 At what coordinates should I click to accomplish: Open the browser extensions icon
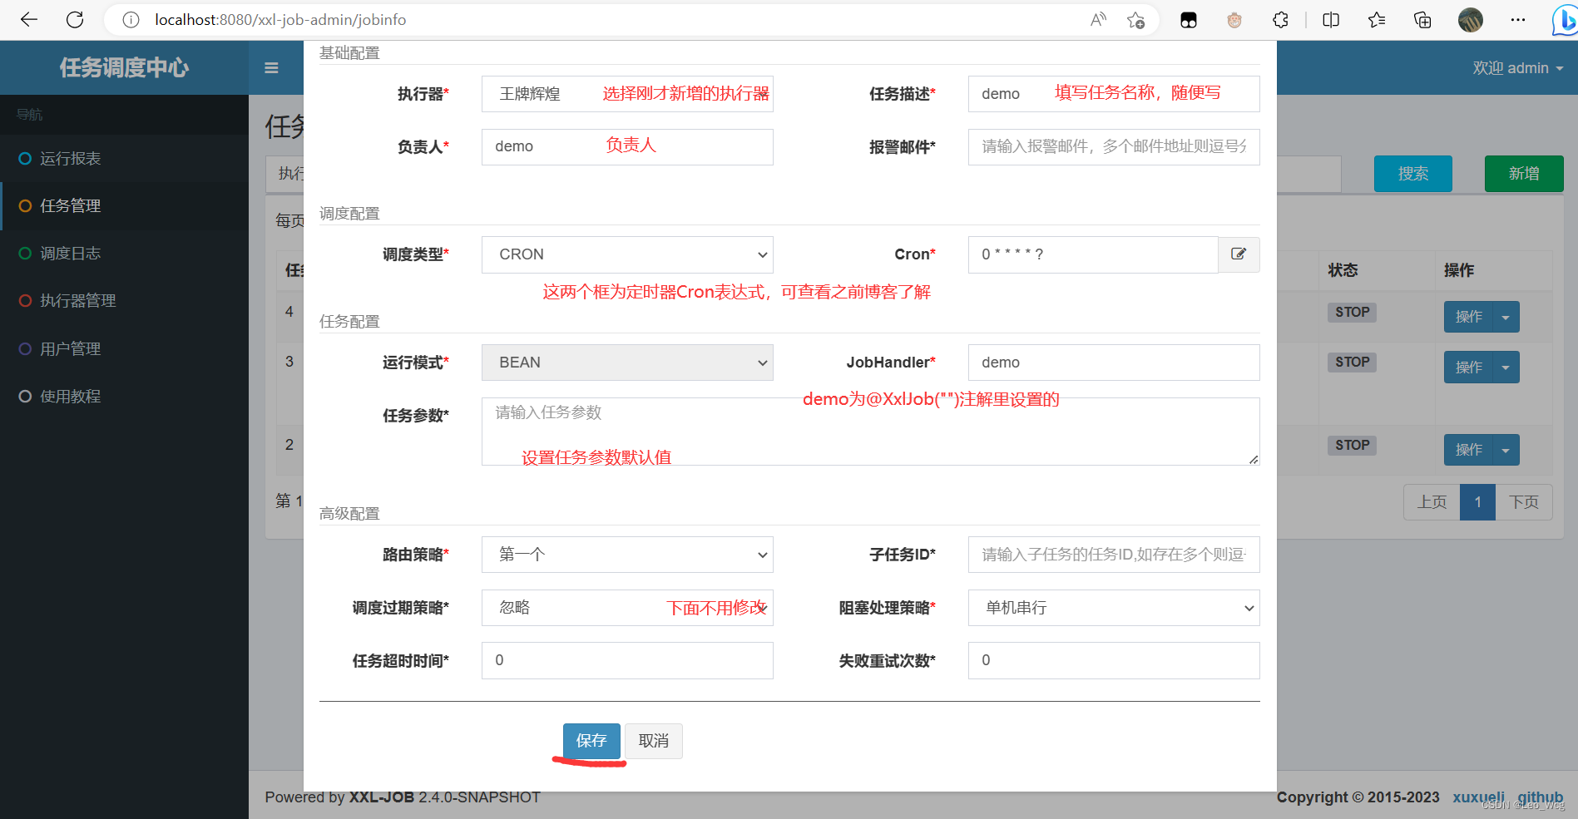coord(1280,19)
